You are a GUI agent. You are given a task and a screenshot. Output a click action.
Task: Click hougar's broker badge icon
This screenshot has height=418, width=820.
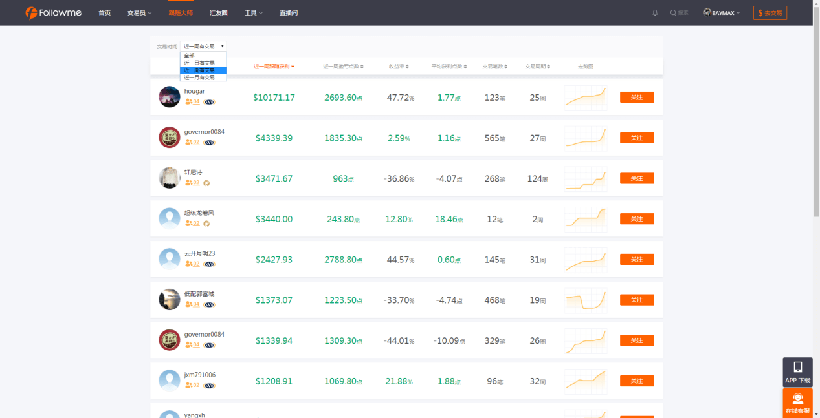coord(209,102)
